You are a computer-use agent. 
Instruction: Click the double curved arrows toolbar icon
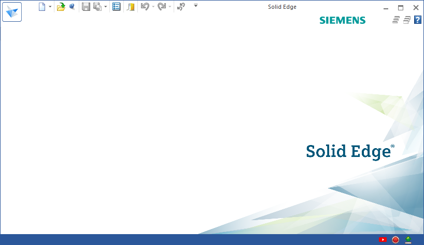[x=181, y=7]
